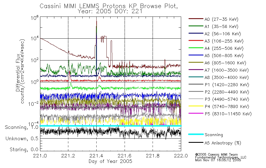
Task: Click the thick cyan Scanning line in plot
Action: (x=110, y=126)
